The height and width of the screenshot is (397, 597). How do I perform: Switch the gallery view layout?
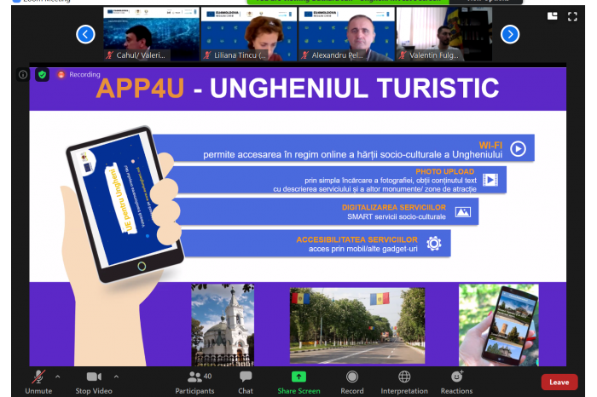(553, 15)
